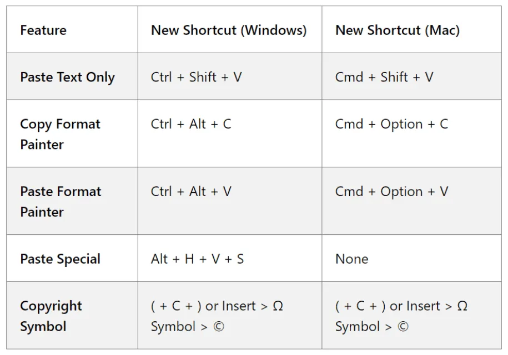Select the Cmd + Option + C shortcut
Image resolution: width=508 pixels, height=355 pixels.
tap(391, 124)
